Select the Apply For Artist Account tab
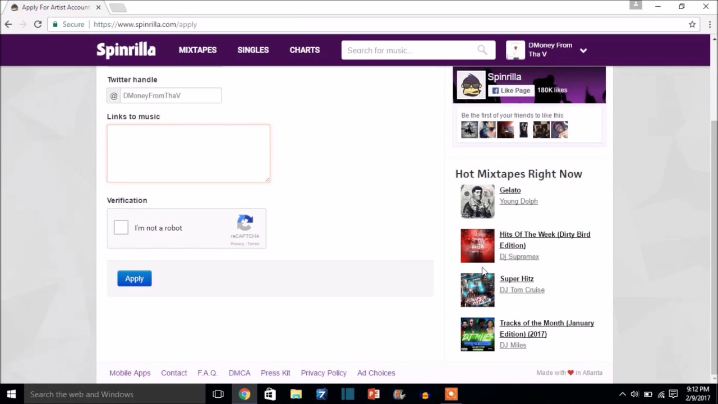This screenshot has height=404, width=718. coord(55,7)
